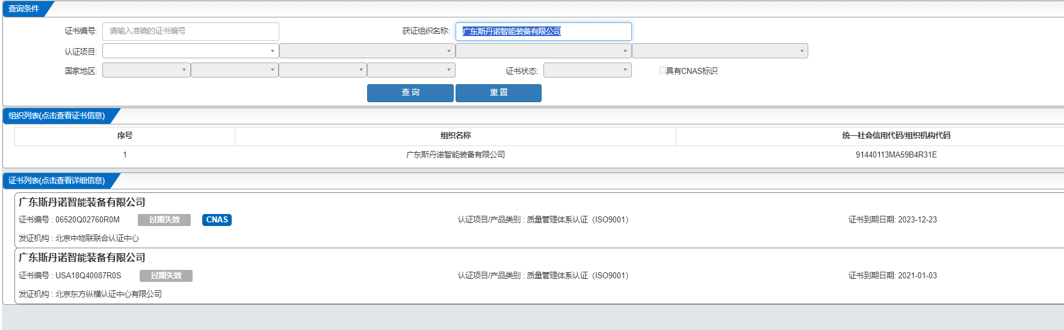
Task: Open the first 国家地区 dropdown
Action: (x=146, y=70)
